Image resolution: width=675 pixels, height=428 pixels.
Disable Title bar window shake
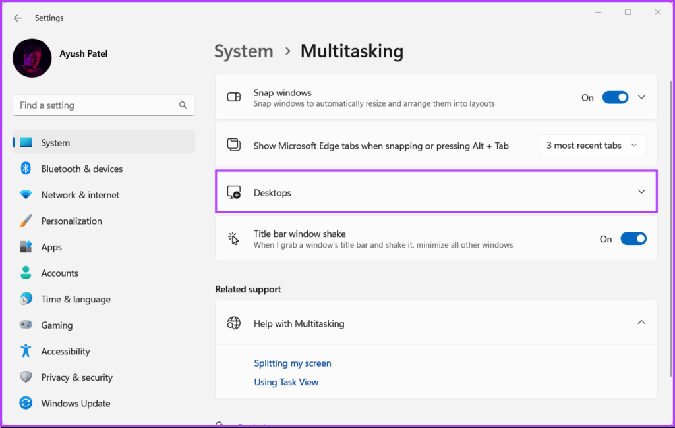(633, 238)
